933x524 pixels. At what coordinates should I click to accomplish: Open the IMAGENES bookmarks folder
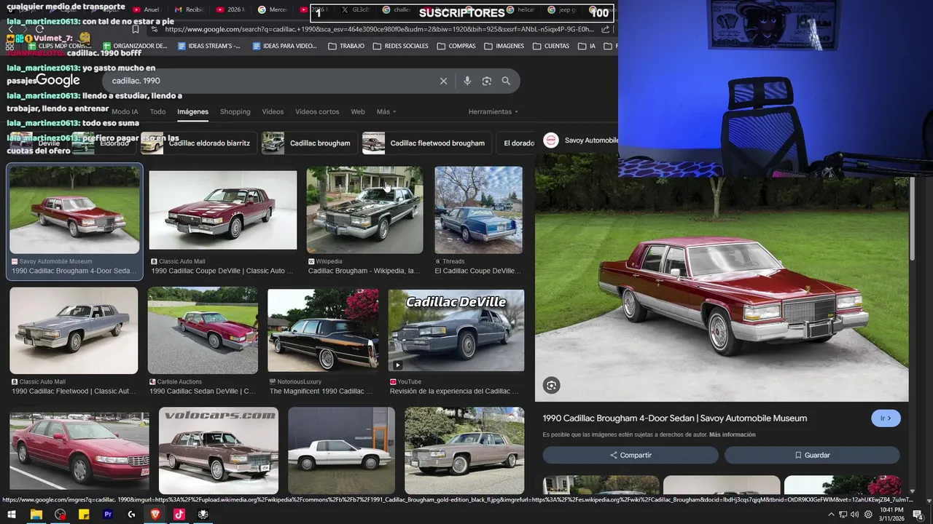point(504,46)
